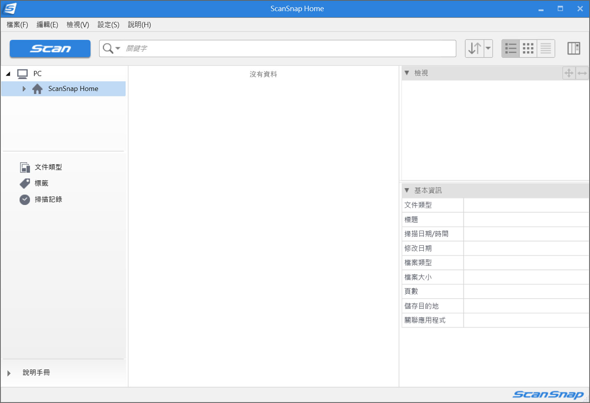Click the sort order icon

point(475,48)
